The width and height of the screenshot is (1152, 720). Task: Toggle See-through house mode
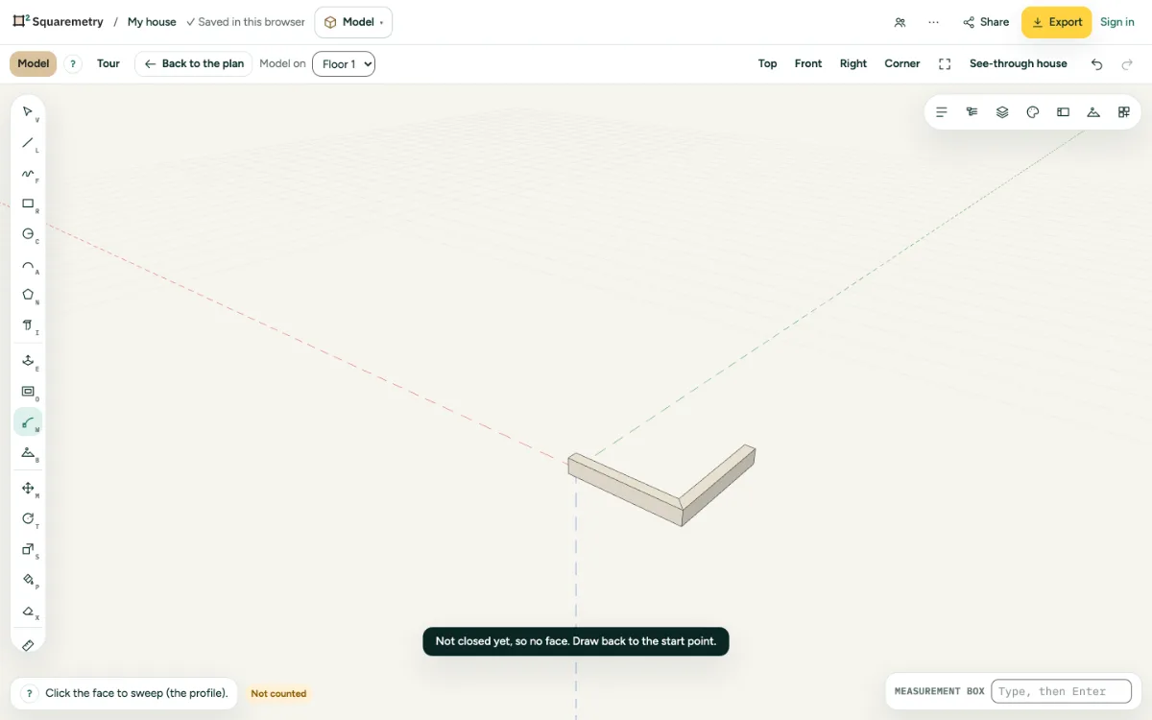tap(1019, 64)
